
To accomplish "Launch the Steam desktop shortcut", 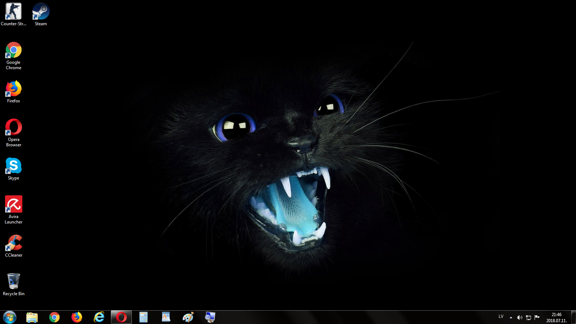I will (41, 14).
